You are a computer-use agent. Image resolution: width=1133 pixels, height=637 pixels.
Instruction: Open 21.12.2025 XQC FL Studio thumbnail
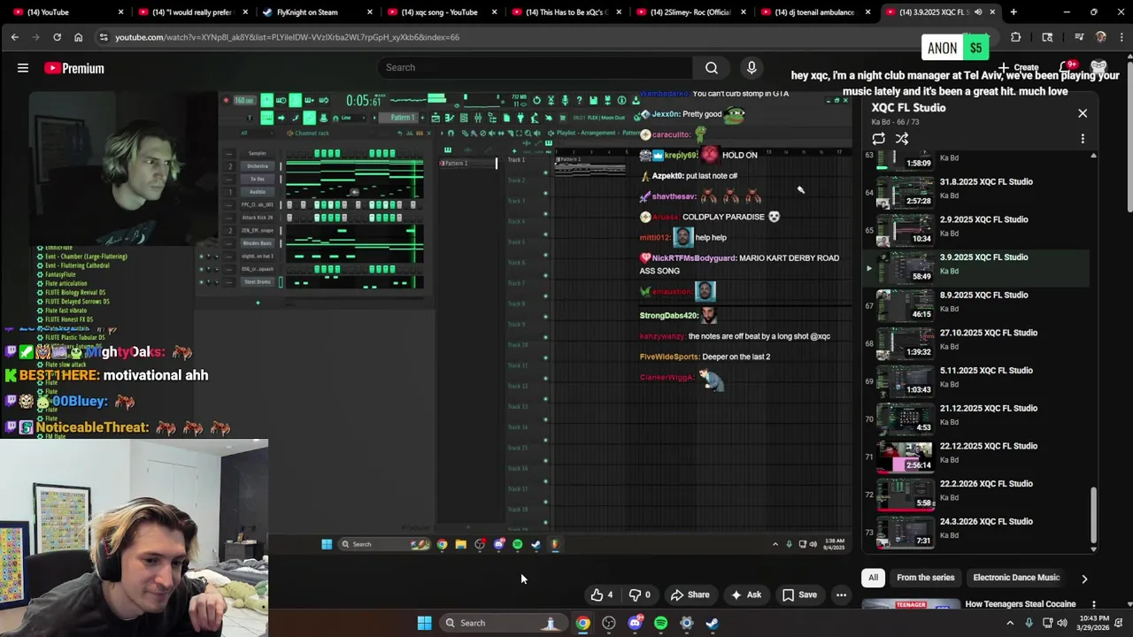point(906,419)
